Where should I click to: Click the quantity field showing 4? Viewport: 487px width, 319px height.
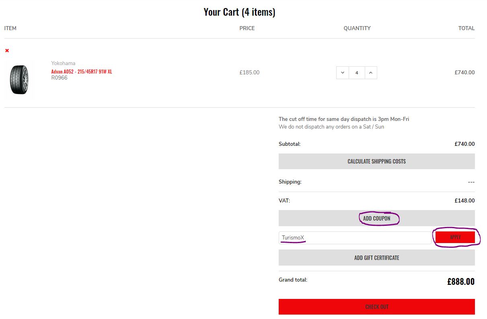click(x=357, y=73)
